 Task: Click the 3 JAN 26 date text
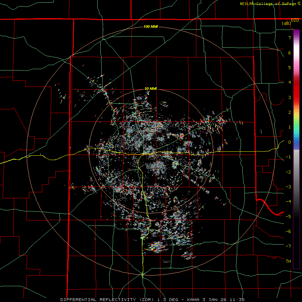214,300
